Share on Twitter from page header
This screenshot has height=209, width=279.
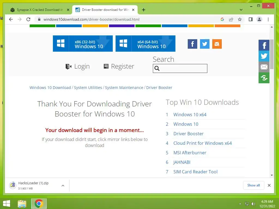205,44
